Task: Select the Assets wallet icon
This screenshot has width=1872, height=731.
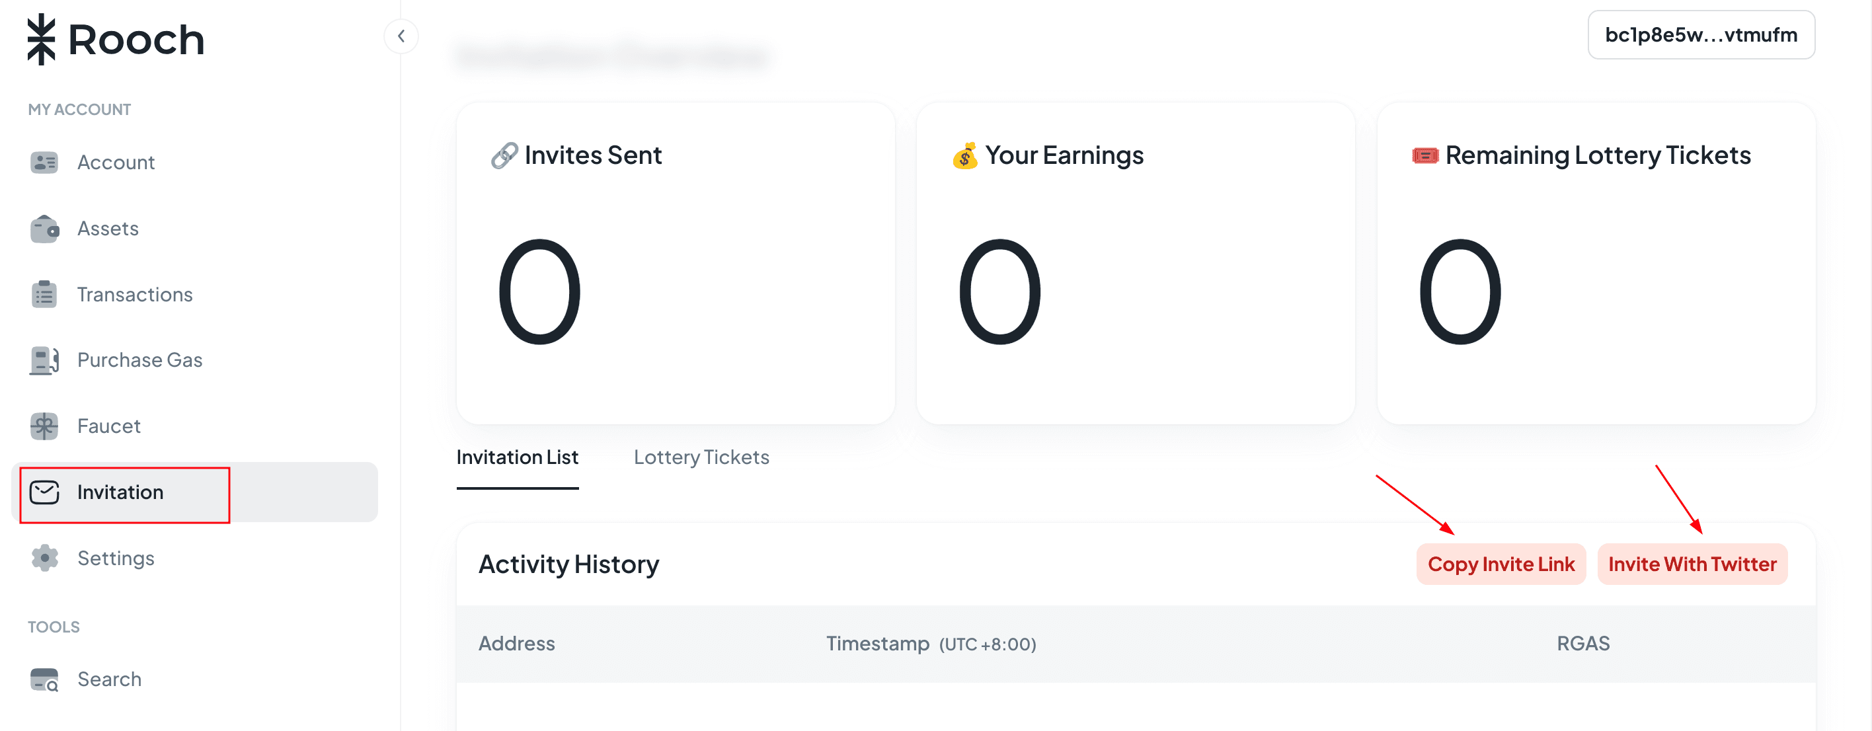Action: 44,228
